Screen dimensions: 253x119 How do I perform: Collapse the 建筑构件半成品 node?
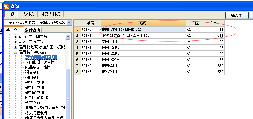coord(16,52)
